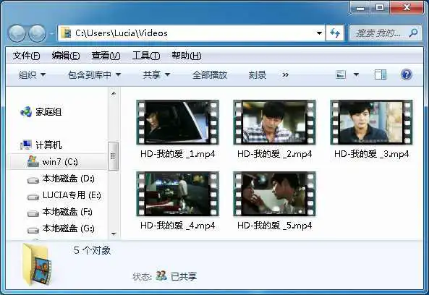
Task: Select HD-我的爱_3.mp4 video thumbnail
Action: 371,122
